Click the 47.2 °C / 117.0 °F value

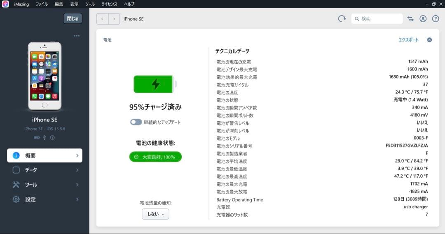click(x=411, y=176)
